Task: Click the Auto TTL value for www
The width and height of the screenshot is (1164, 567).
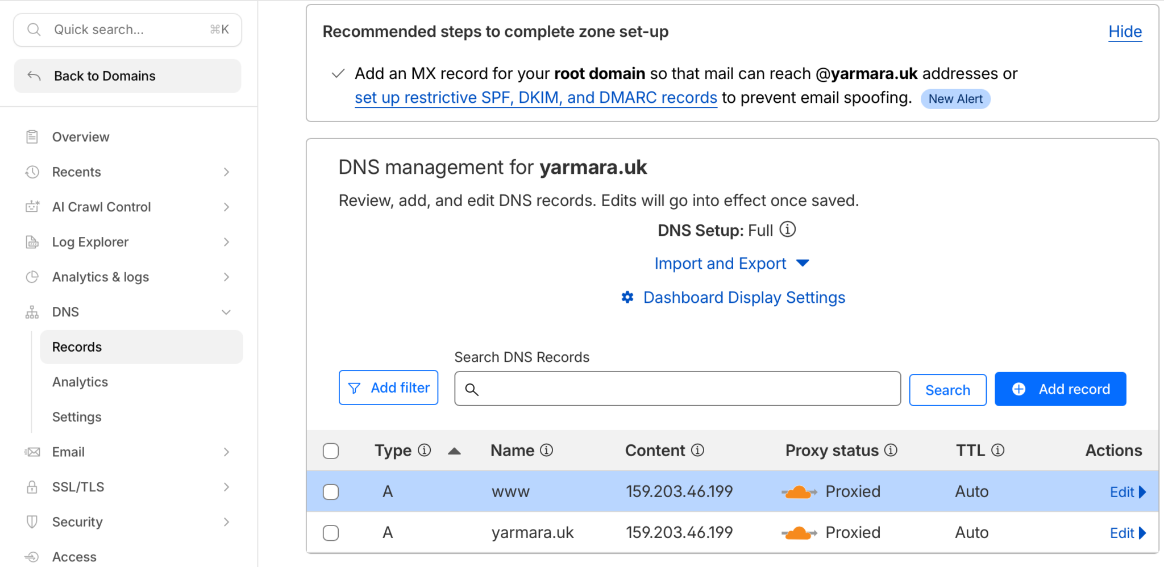Action: point(972,492)
